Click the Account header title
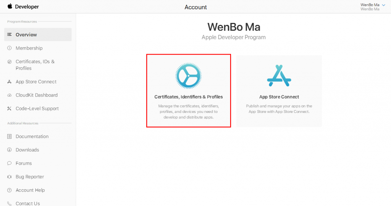This screenshot has height=206, width=391. 195,7
